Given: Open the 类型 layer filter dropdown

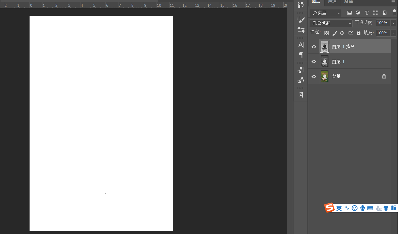Looking at the screenshot, I should click(325, 13).
